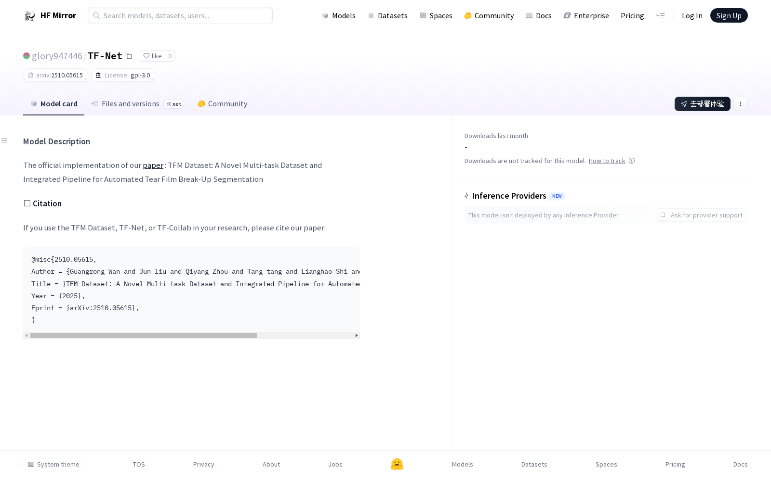Click the @misc{2510.05615, code line
This screenshot has width=771, height=481.
pyautogui.click(x=64, y=259)
